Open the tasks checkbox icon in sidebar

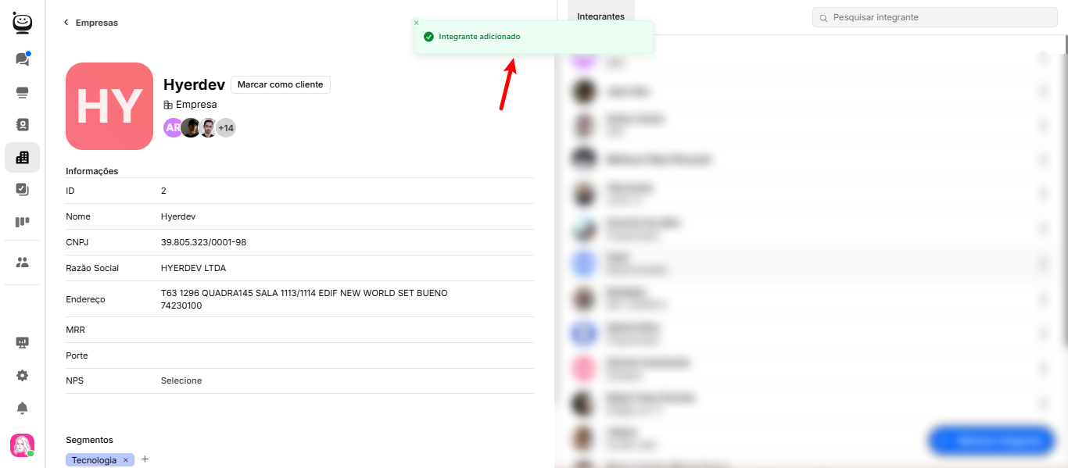[x=22, y=189]
